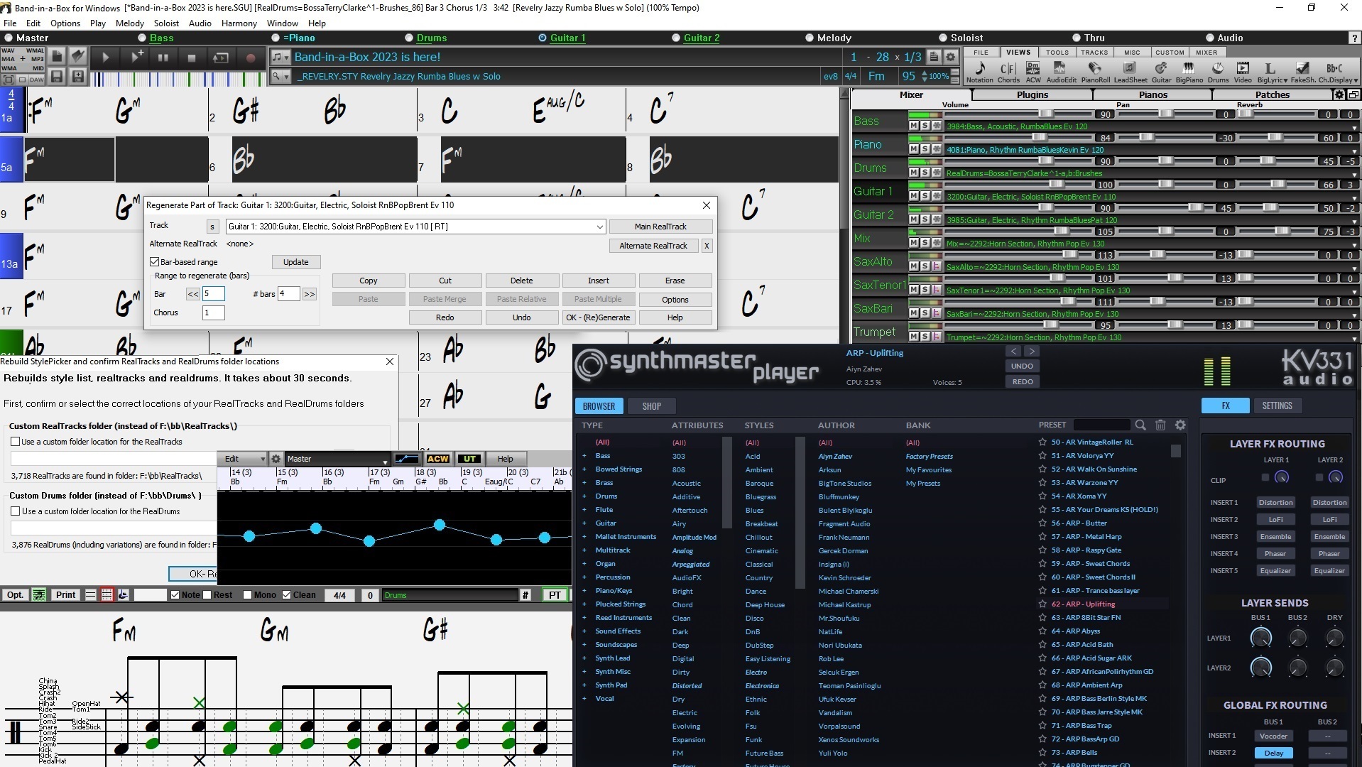Viewport: 1362px width, 767px height.
Task: Pause the song with pause icon
Action: point(163,58)
